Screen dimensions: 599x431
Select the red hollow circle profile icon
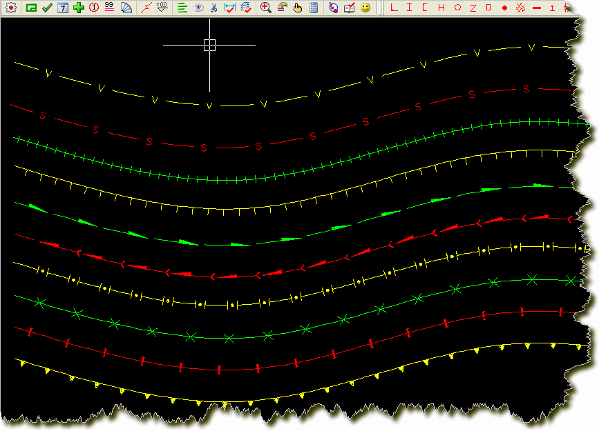point(457,8)
